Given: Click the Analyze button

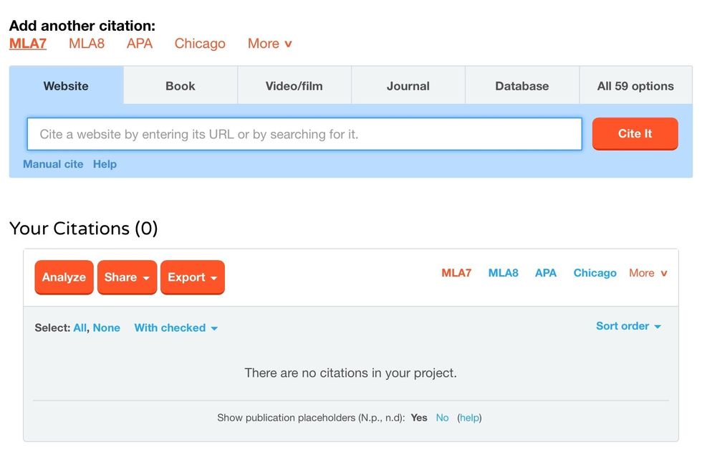Looking at the screenshot, I should coord(64,277).
